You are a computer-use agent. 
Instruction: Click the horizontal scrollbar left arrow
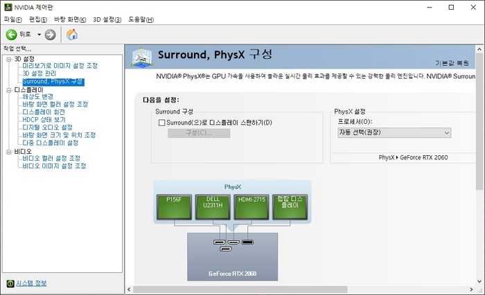click(x=129, y=289)
